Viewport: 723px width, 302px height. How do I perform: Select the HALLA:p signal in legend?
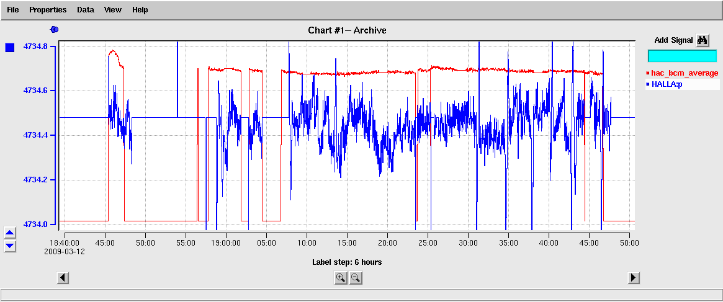point(667,84)
